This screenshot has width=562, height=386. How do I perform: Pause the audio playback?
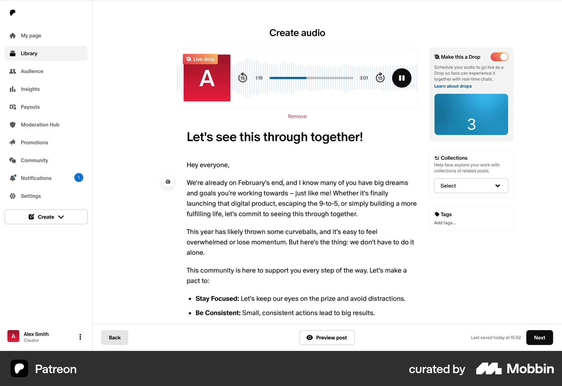(402, 78)
